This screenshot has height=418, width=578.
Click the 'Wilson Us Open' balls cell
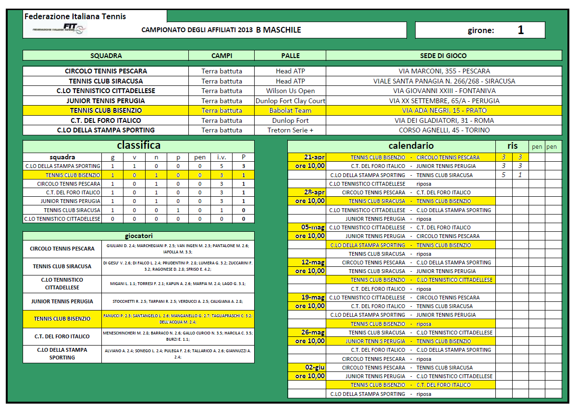[290, 91]
